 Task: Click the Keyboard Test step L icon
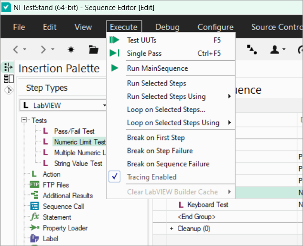[181, 204]
